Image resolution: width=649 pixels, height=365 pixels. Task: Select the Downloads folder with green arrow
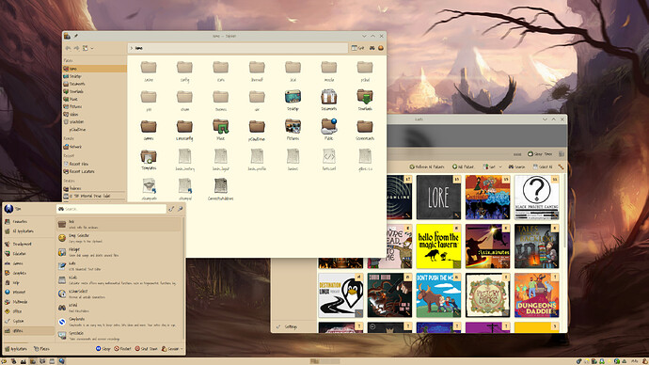pyautogui.click(x=365, y=96)
